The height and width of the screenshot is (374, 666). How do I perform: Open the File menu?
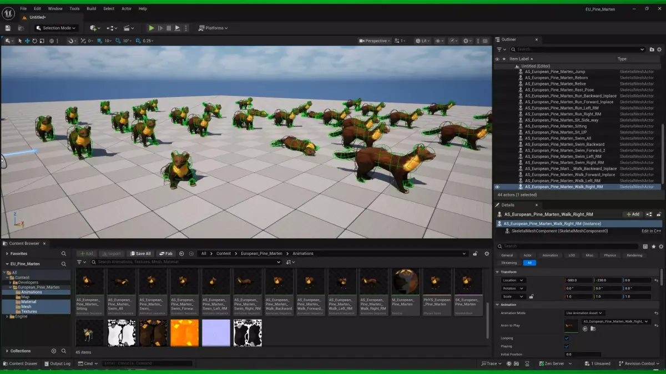[23, 8]
